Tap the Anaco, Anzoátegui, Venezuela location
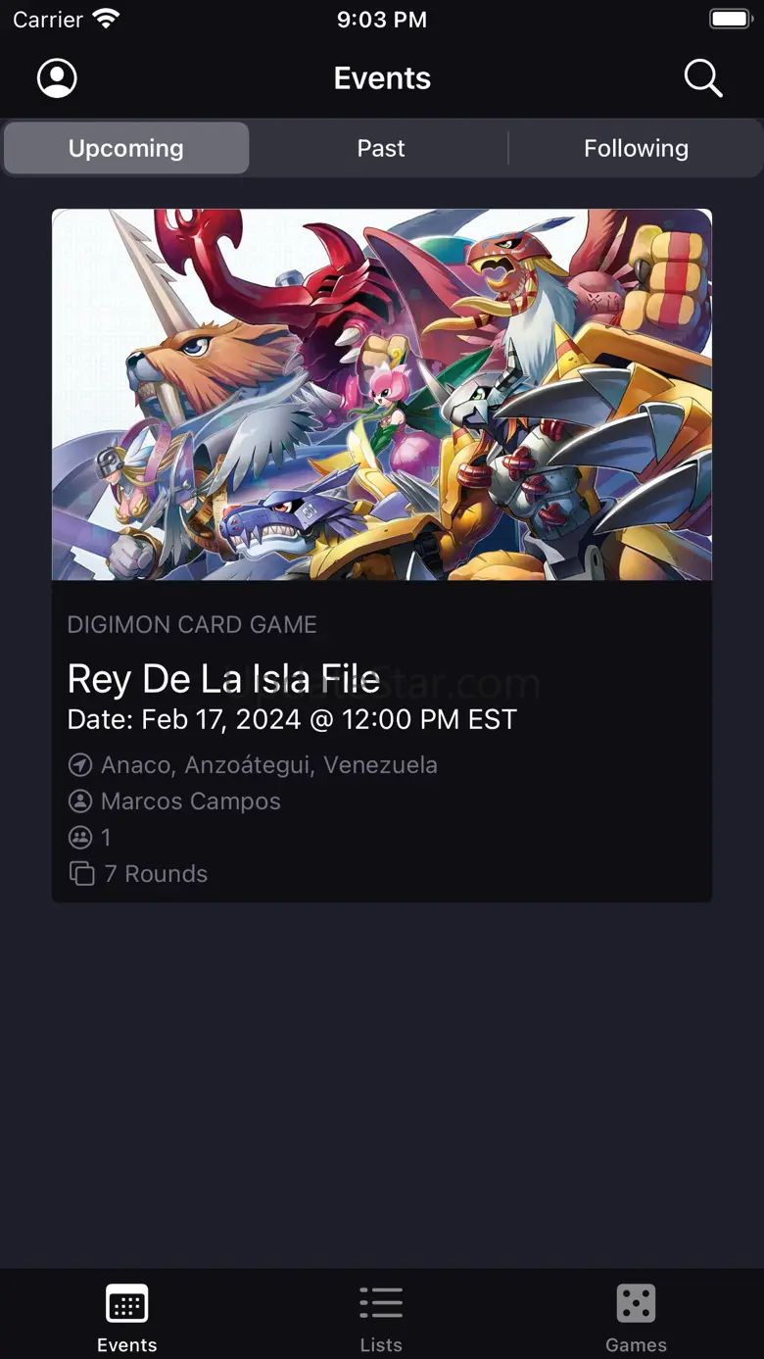The image size is (764, 1359). 269,765
